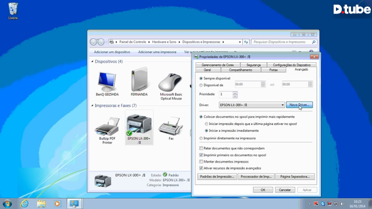Click the EPSON printer thumbnail in details pane
372x209 pixels.
(x=103, y=181)
